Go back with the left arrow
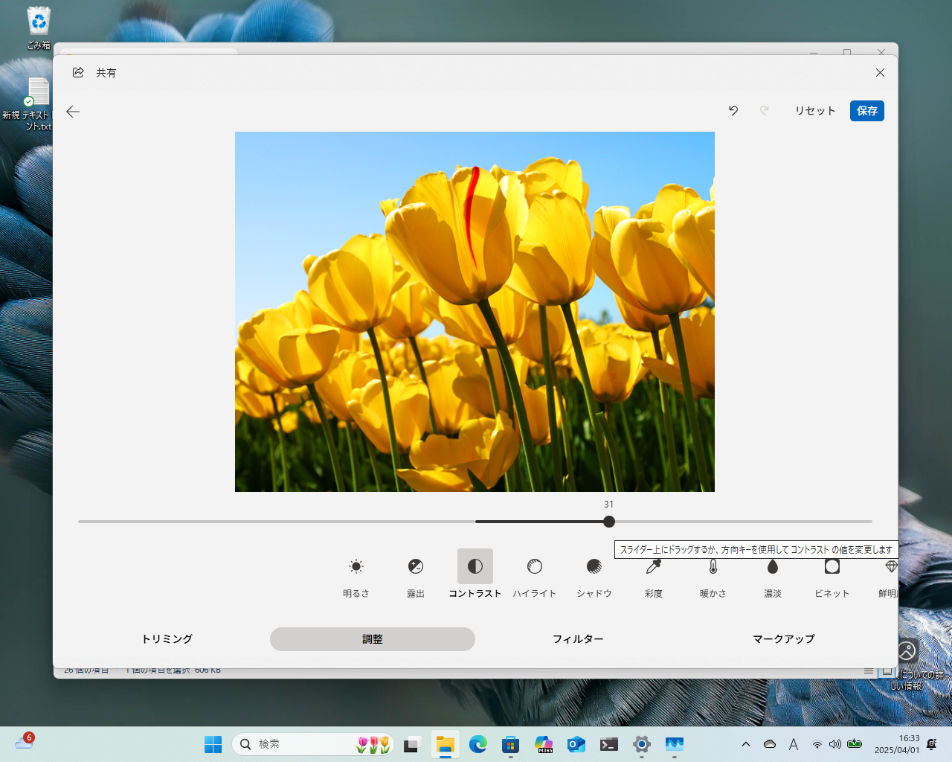This screenshot has height=762, width=952. click(73, 112)
